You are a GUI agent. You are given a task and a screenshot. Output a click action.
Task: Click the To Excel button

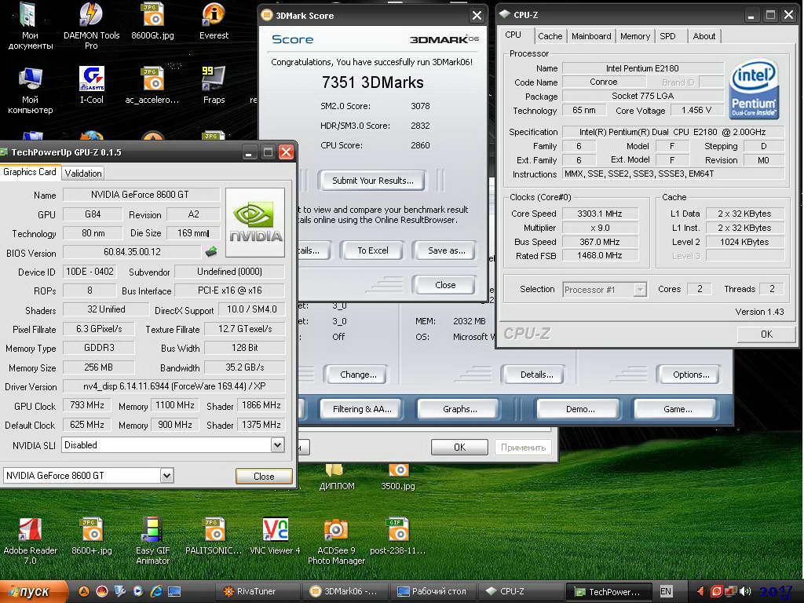tap(373, 250)
